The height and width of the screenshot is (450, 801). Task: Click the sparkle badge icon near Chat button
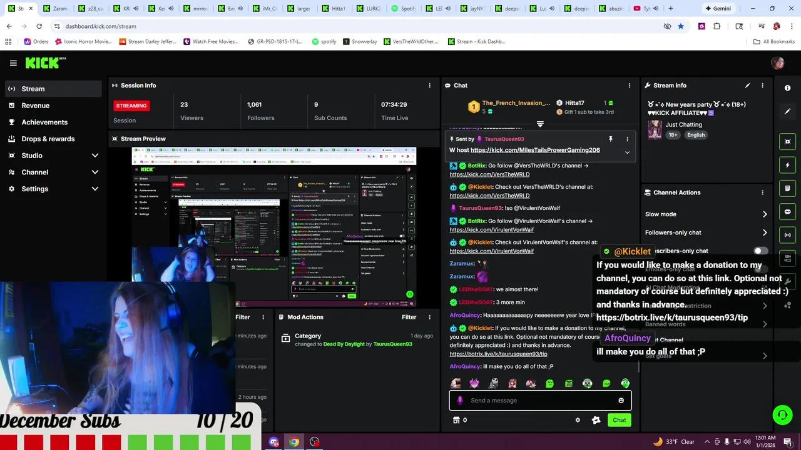[596, 420]
